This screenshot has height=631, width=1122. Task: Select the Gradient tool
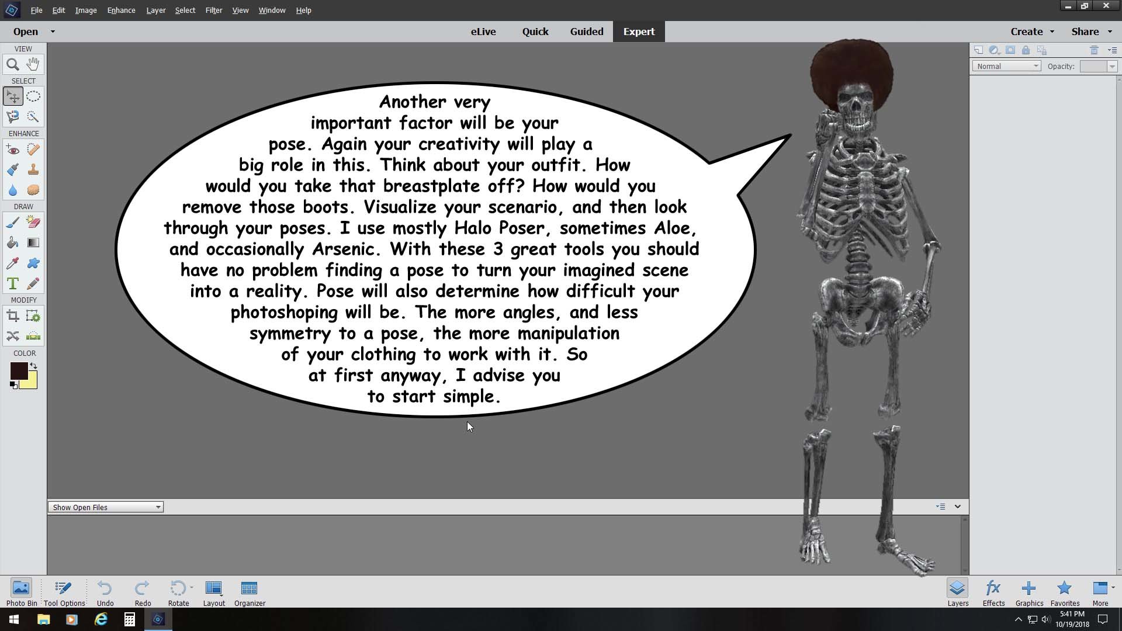[33, 242]
